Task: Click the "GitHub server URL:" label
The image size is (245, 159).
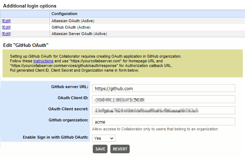Action: [x=70, y=87]
